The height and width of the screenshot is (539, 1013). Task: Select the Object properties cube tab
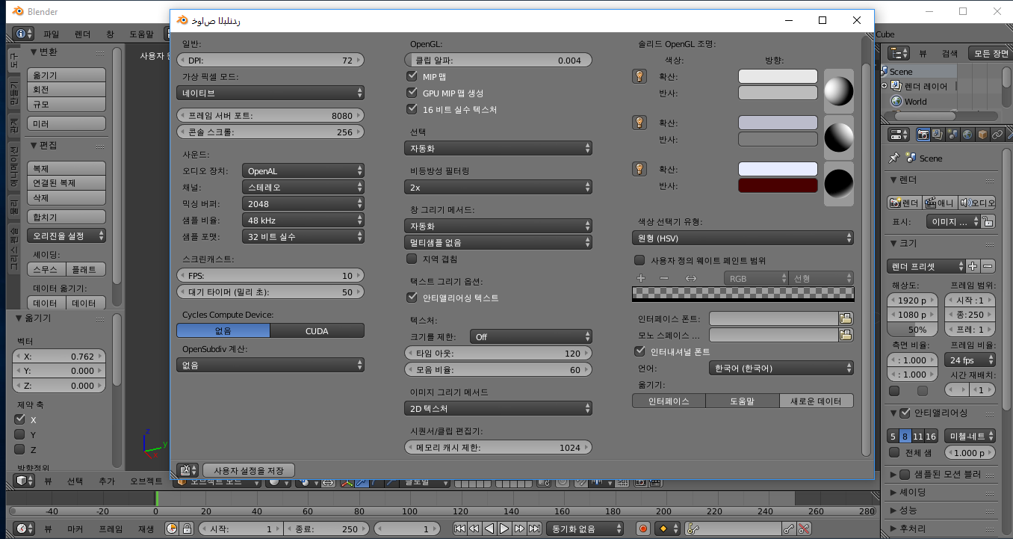click(982, 135)
